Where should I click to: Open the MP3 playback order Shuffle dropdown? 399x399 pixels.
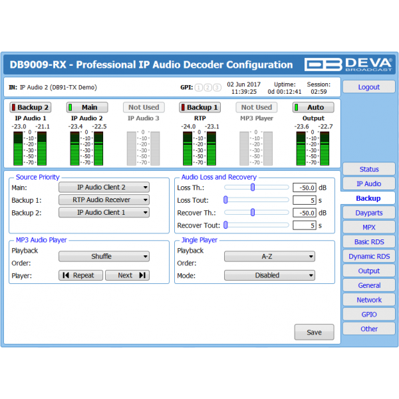point(104,257)
